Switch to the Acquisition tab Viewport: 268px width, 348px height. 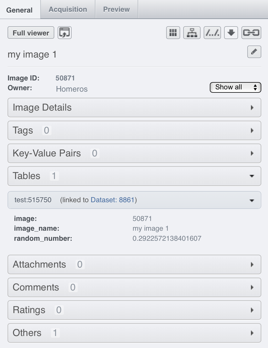tap(67, 9)
